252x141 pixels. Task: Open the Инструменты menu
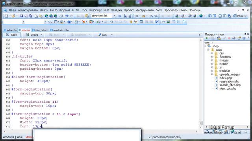tap(145, 10)
